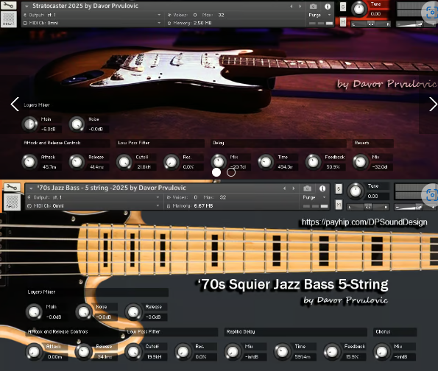
Task: Click the Stratocaster instrument icon thumbnail labeled new
Action: click(8, 18)
